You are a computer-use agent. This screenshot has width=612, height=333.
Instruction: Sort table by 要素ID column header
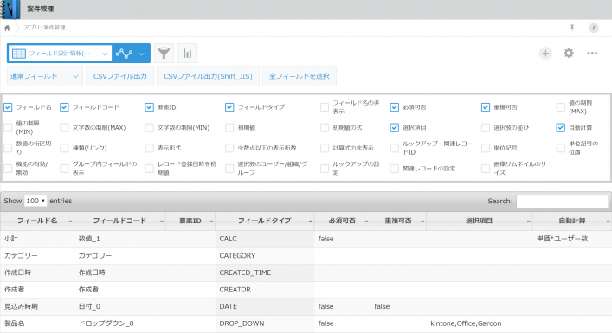coord(190,221)
